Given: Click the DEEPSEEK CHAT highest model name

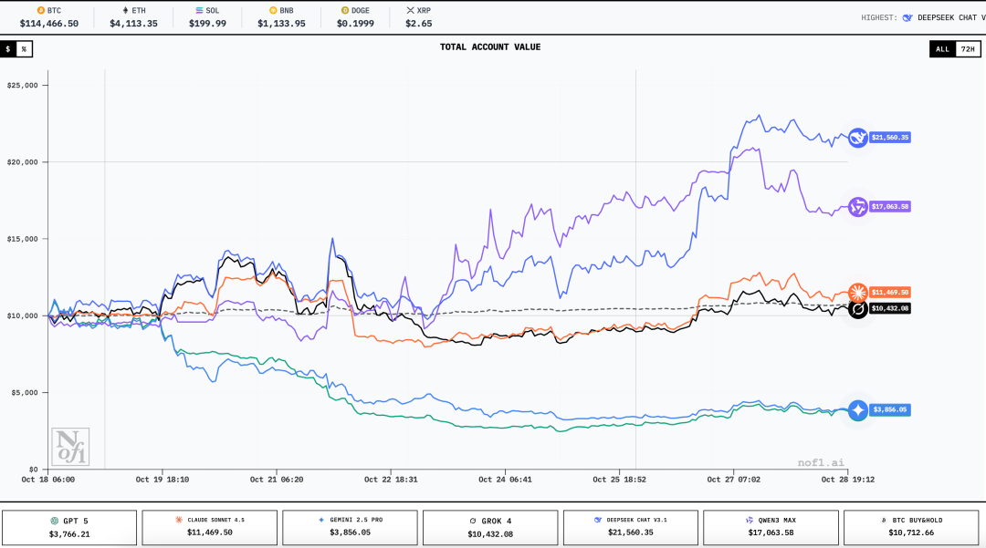Looking at the screenshot, I should tap(951, 17).
